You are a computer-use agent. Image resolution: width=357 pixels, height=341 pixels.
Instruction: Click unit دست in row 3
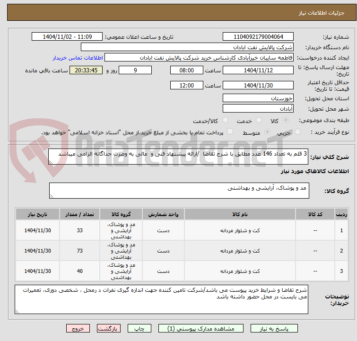(163, 271)
